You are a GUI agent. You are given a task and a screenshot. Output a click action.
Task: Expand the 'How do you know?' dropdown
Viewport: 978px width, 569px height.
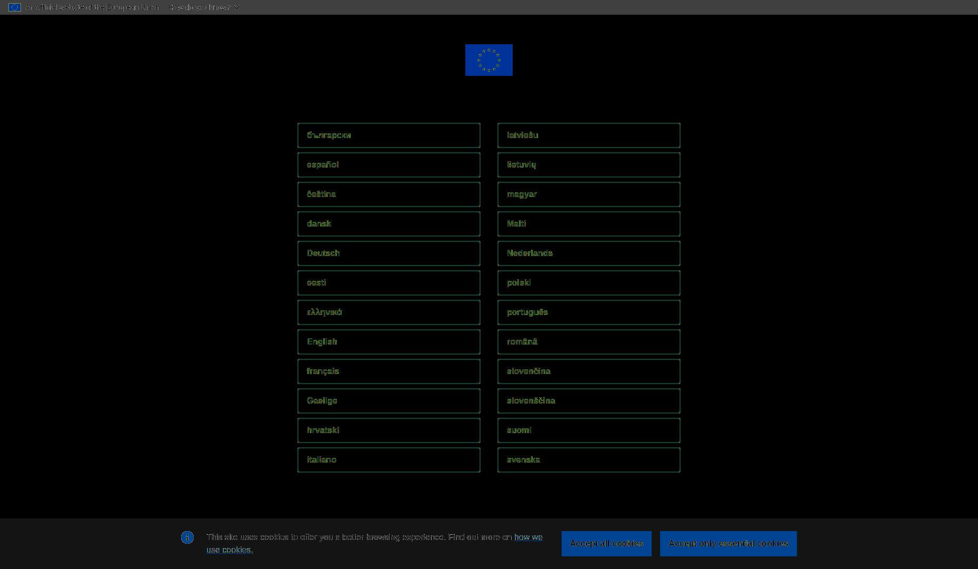point(204,7)
